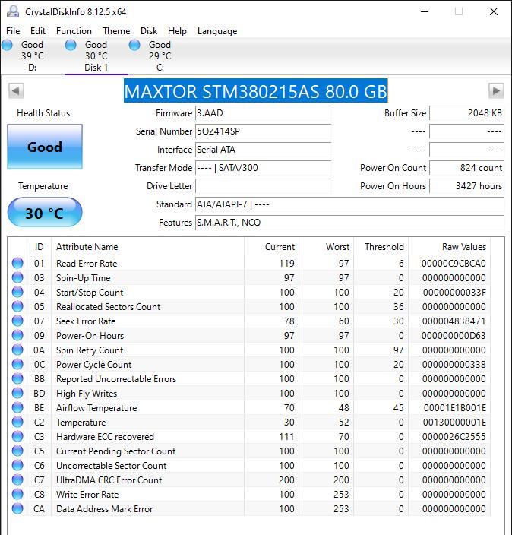Viewport: 512px width, 535px height.
Task: Click the status orb for Data Address Mark Error
Action: point(17,508)
